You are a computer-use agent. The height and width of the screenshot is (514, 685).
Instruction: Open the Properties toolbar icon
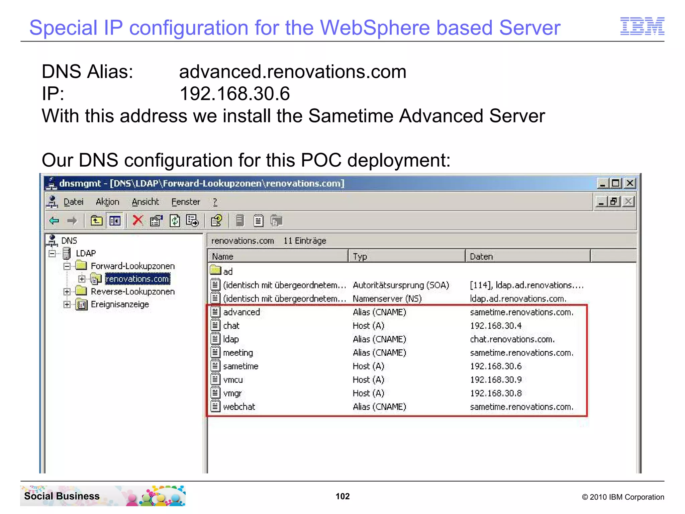156,221
